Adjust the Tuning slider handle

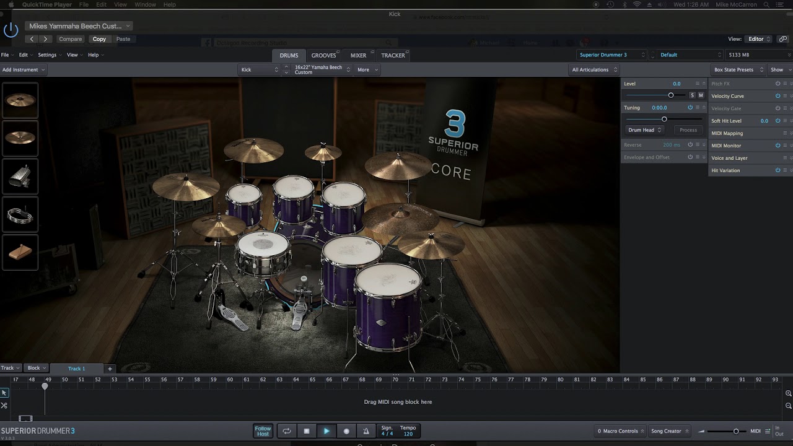[x=664, y=119]
